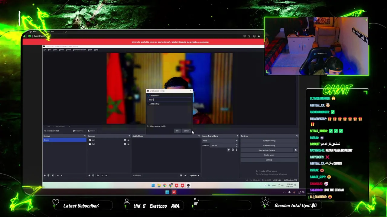Open the Scene Collection menu
The image size is (387, 217).
coord(80,50)
